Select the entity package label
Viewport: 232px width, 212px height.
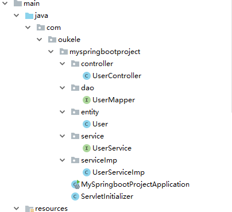pyautogui.click(x=90, y=112)
